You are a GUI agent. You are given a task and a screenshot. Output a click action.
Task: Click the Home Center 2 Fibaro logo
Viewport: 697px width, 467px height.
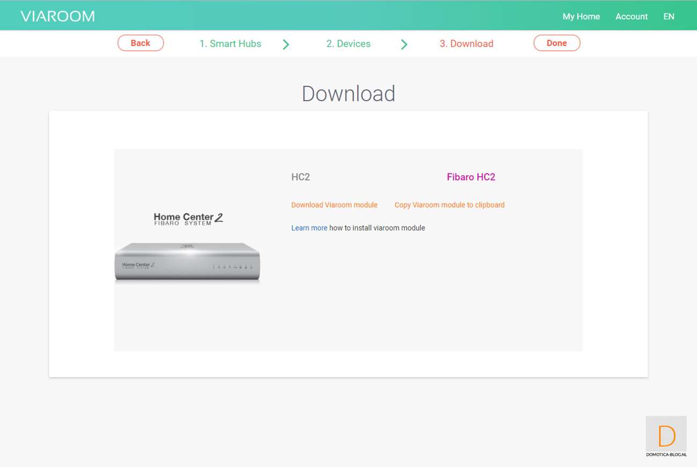pos(188,219)
